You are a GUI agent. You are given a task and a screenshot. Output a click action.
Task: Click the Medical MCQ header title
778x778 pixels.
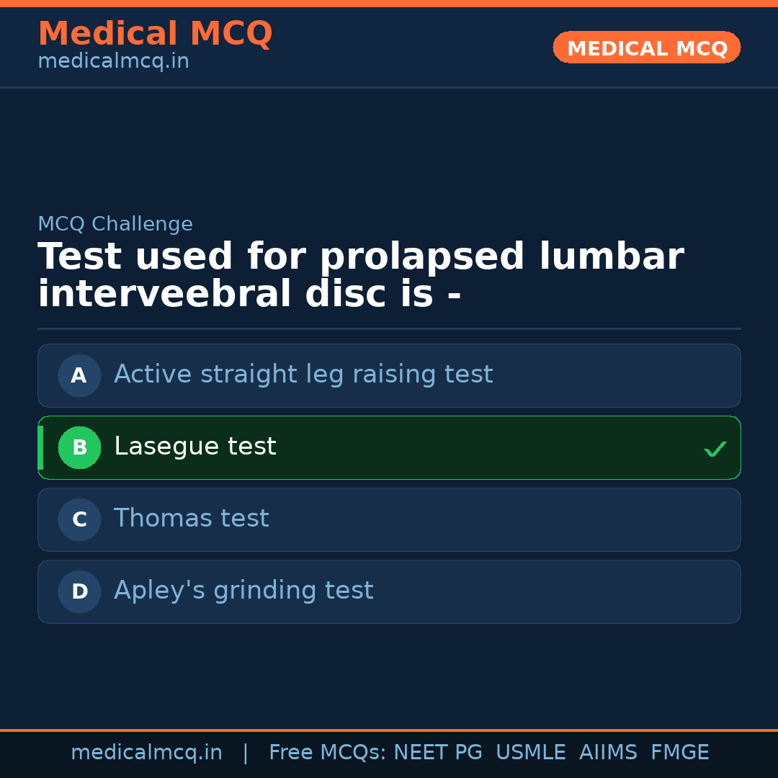click(155, 34)
